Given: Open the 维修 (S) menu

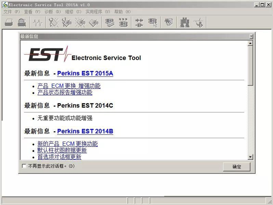Looking at the screenshot, I should click(x=73, y=12).
